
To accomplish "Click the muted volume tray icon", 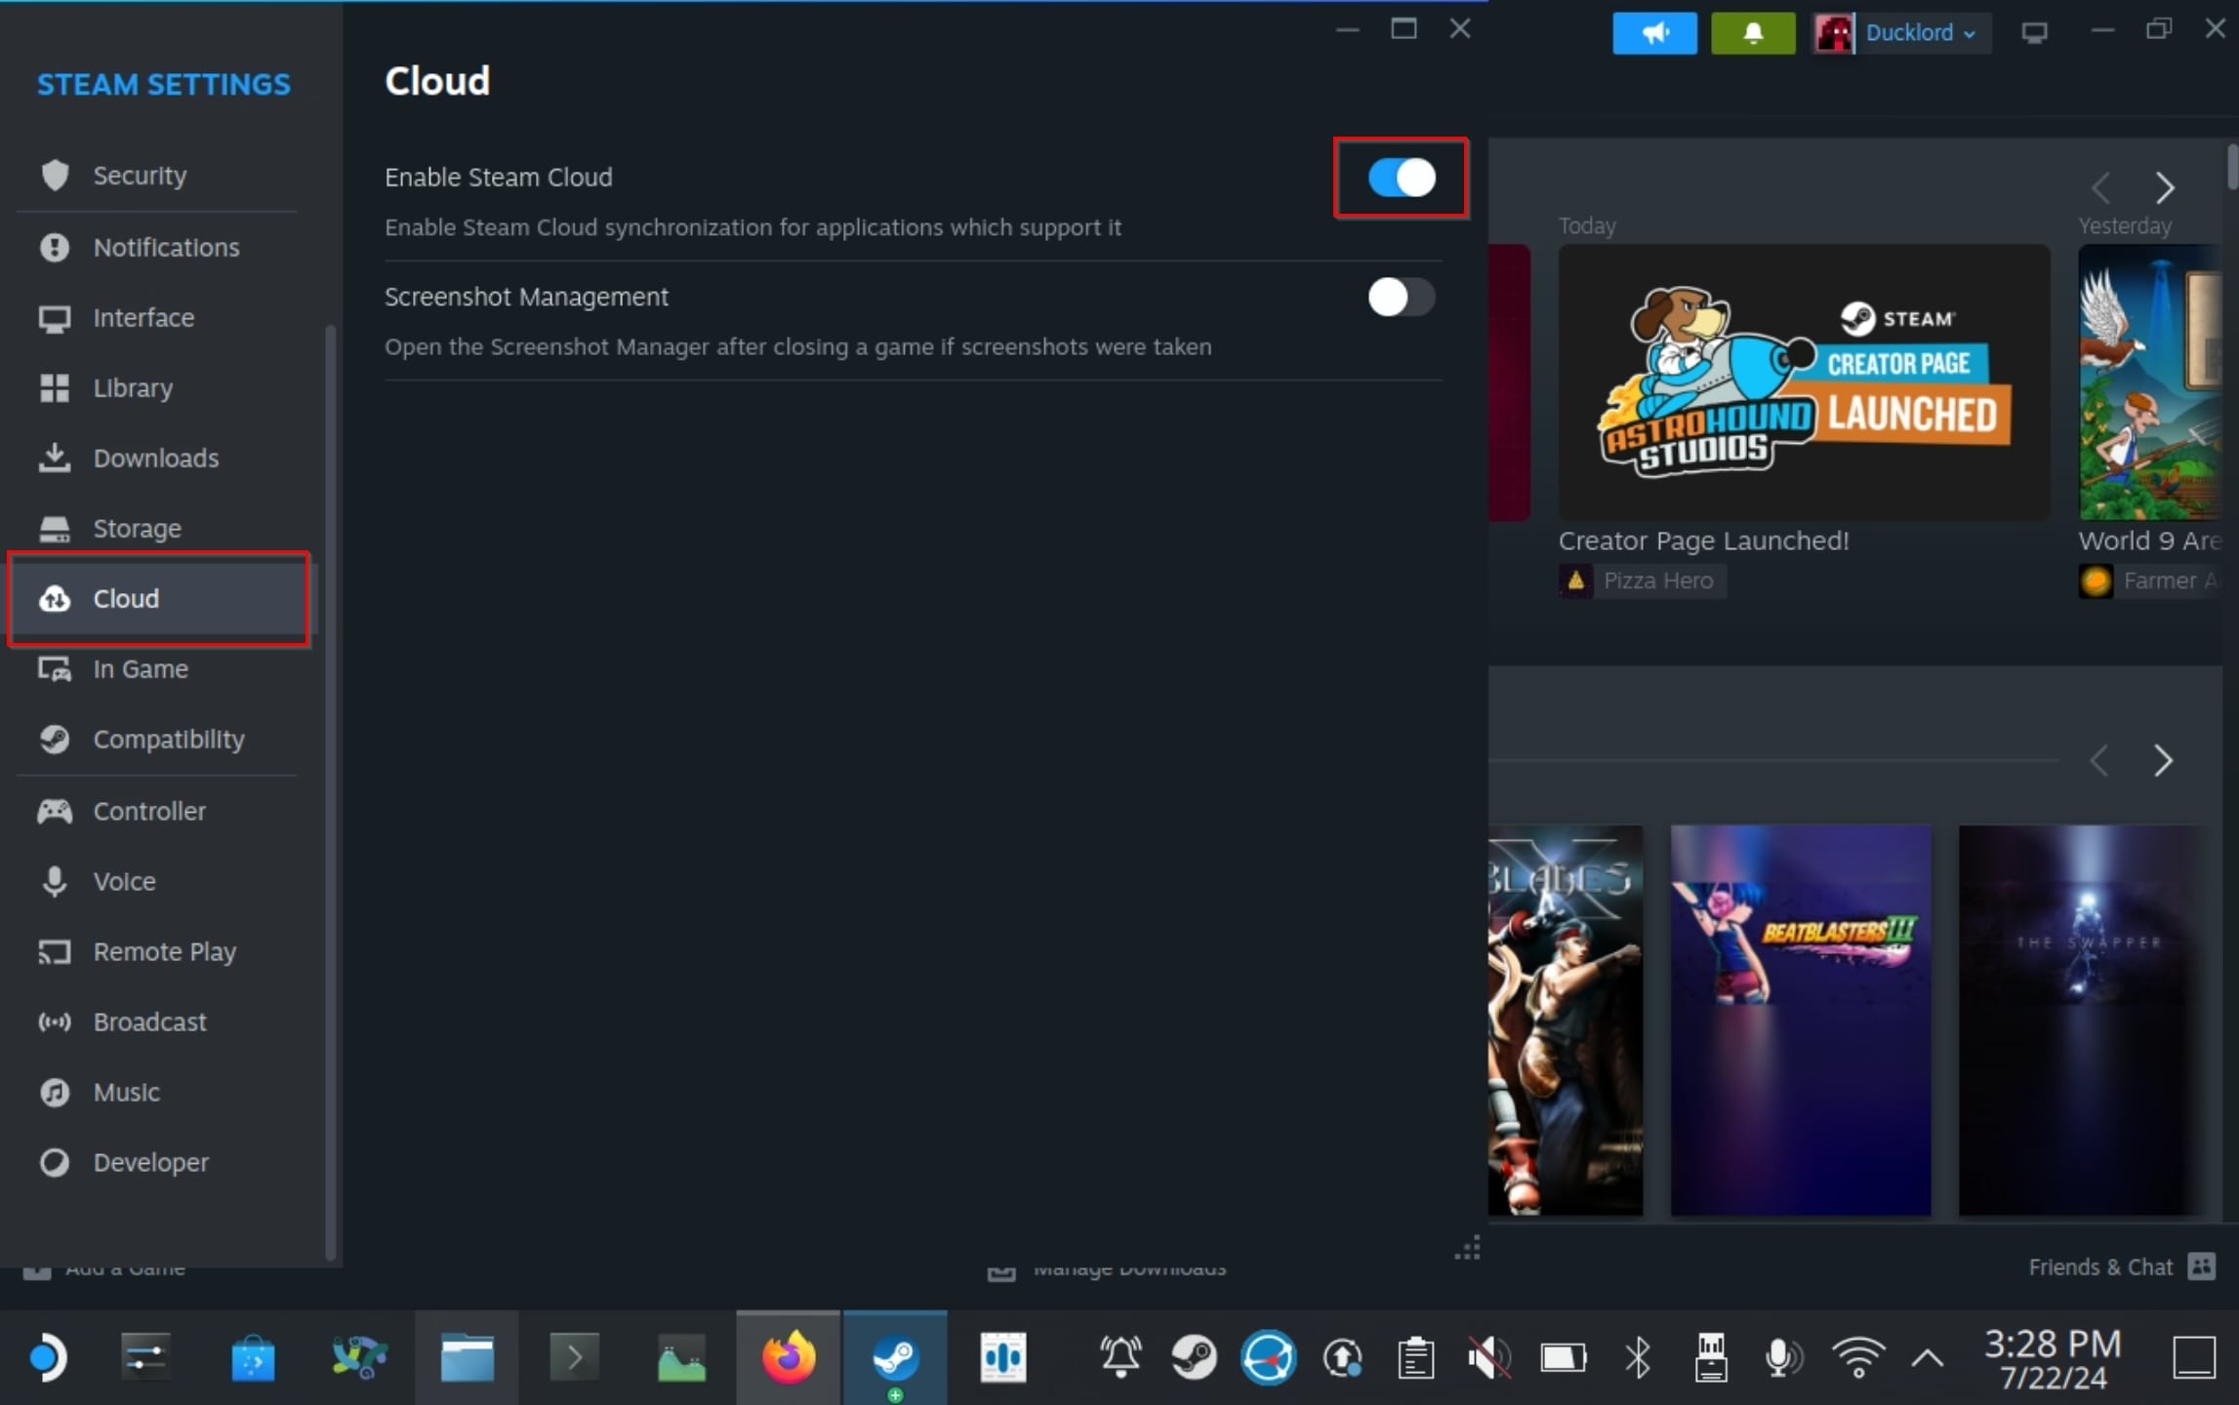I will (x=1489, y=1357).
